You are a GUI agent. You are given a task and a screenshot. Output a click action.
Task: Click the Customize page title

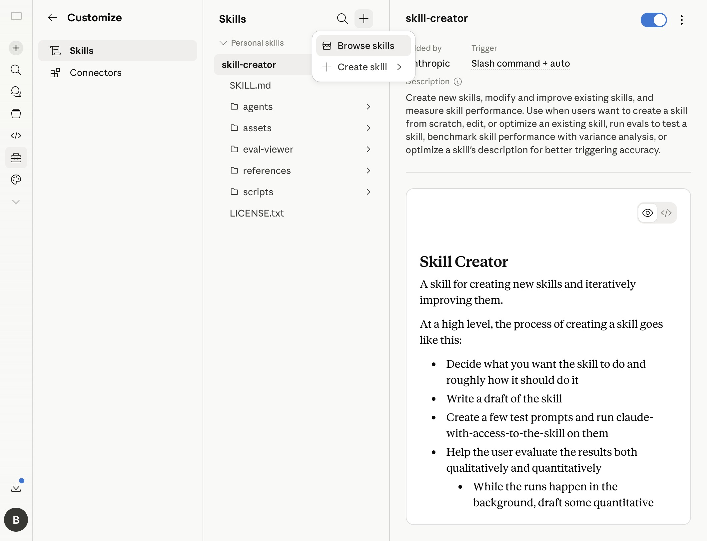tap(95, 18)
